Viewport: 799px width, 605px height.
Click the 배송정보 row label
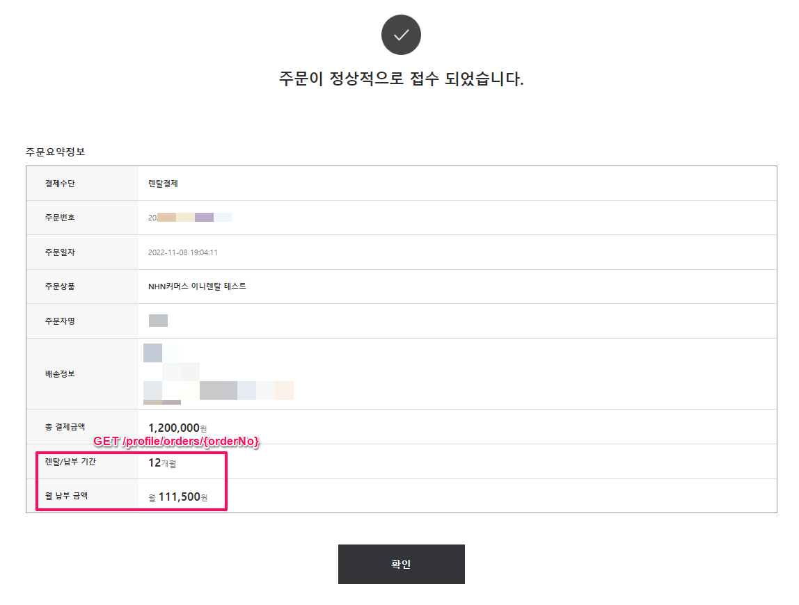click(x=60, y=373)
